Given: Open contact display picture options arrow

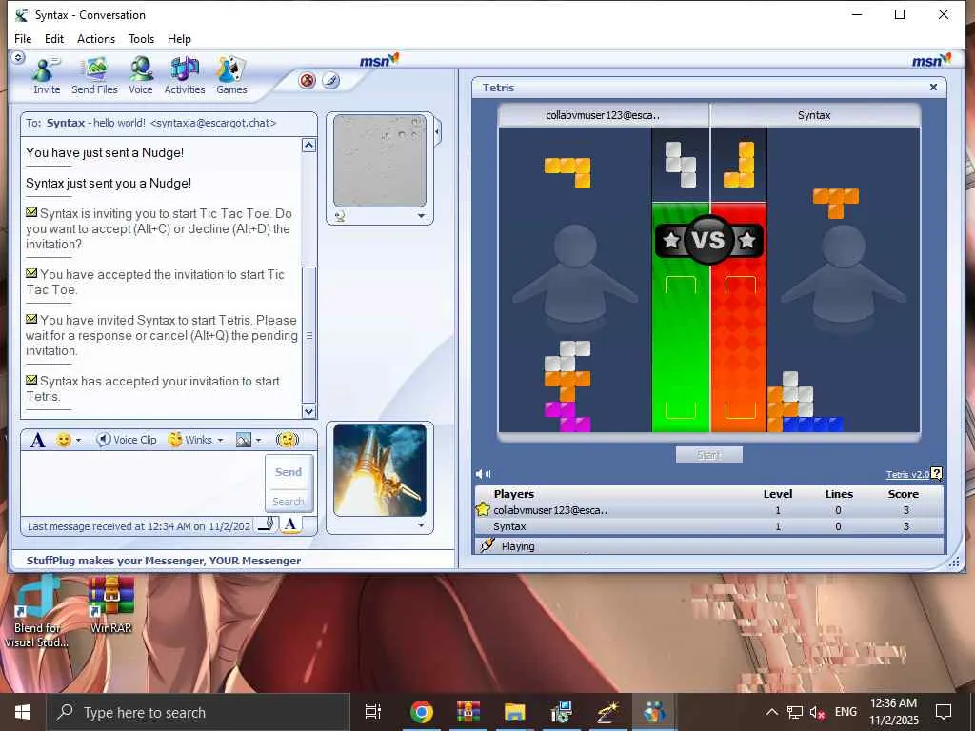Looking at the screenshot, I should pyautogui.click(x=421, y=216).
